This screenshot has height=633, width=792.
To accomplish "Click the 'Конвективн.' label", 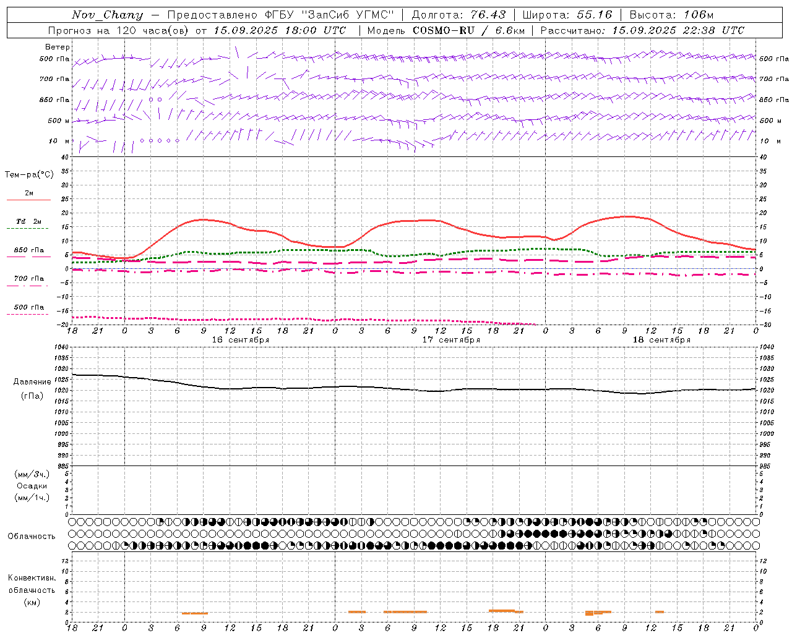I will [32, 578].
